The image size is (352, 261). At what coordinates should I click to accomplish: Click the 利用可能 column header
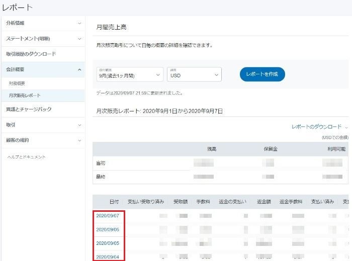pos(336,149)
